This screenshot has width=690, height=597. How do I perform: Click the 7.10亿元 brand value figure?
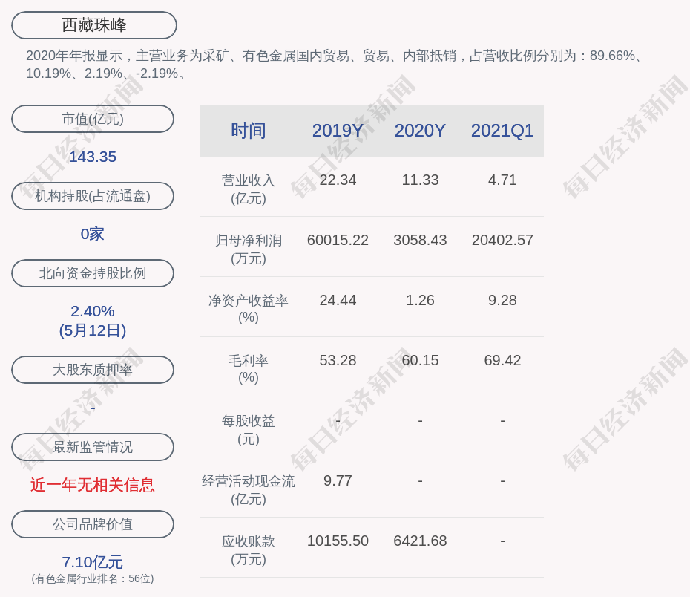(93, 562)
